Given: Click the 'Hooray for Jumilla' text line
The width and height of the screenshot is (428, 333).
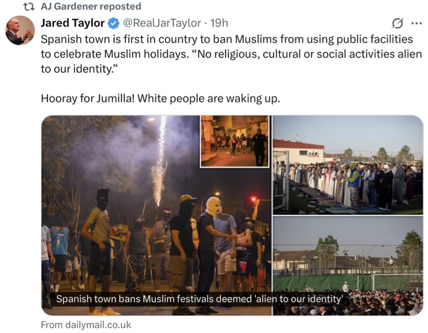Looking at the screenshot, I should pyautogui.click(x=161, y=98).
